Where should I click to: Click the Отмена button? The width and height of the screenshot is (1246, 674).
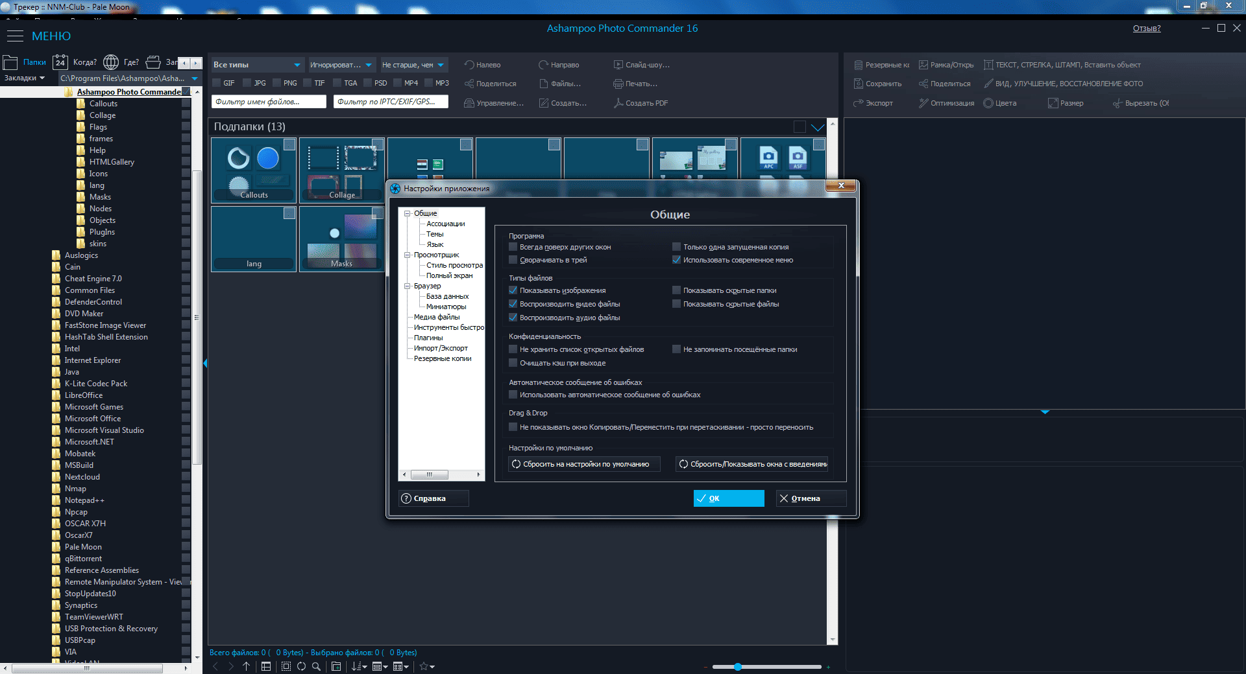[811, 498]
